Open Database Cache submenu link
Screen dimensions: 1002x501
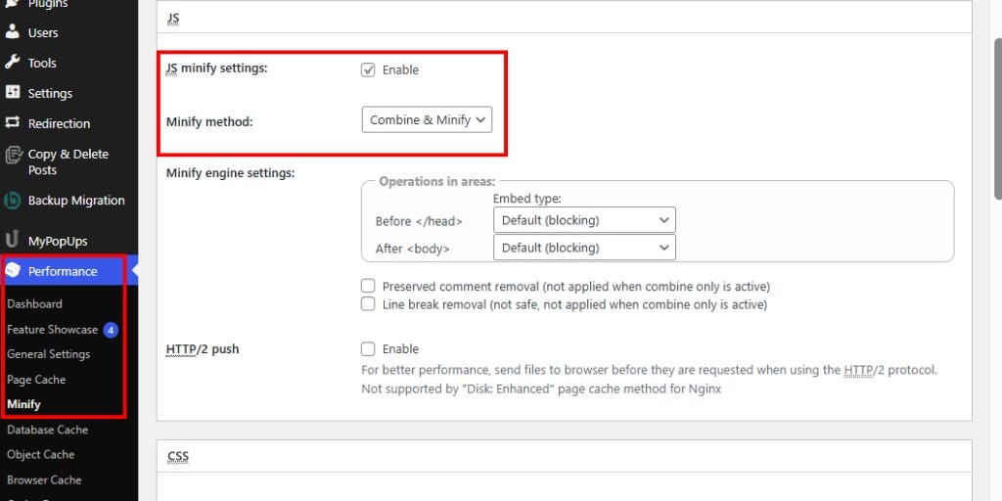pyautogui.click(x=47, y=431)
